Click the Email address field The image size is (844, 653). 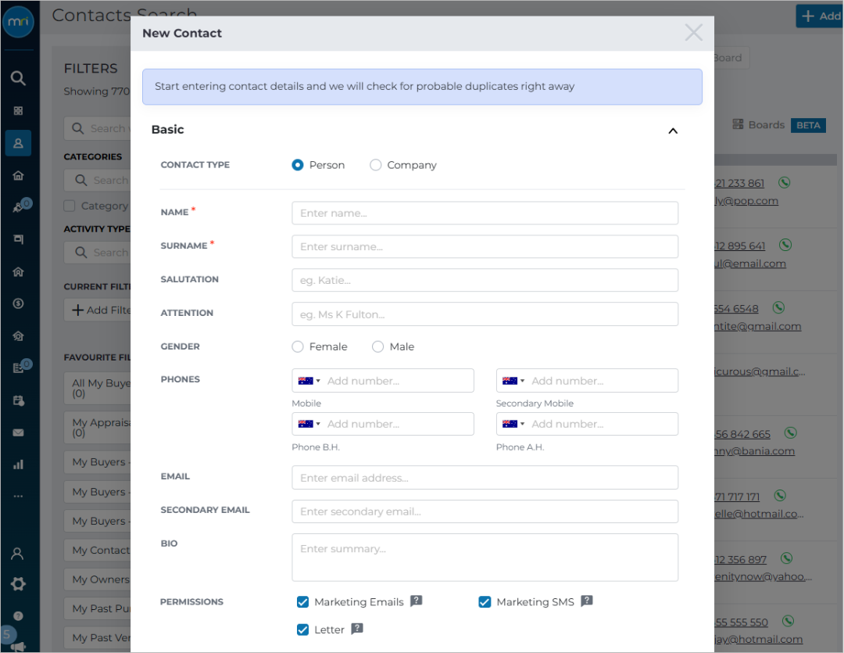pos(485,478)
